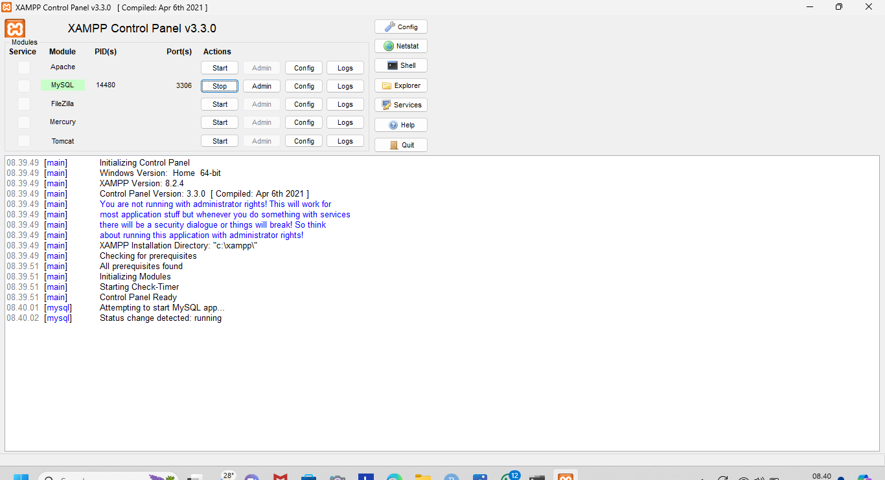Image resolution: width=885 pixels, height=480 pixels.
Task: Click the Port(s) column header
Action: 179,52
